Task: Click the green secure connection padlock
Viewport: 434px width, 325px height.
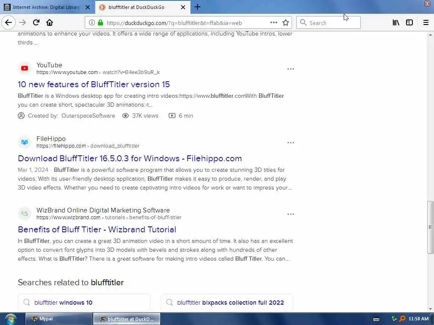Action: coord(100,23)
